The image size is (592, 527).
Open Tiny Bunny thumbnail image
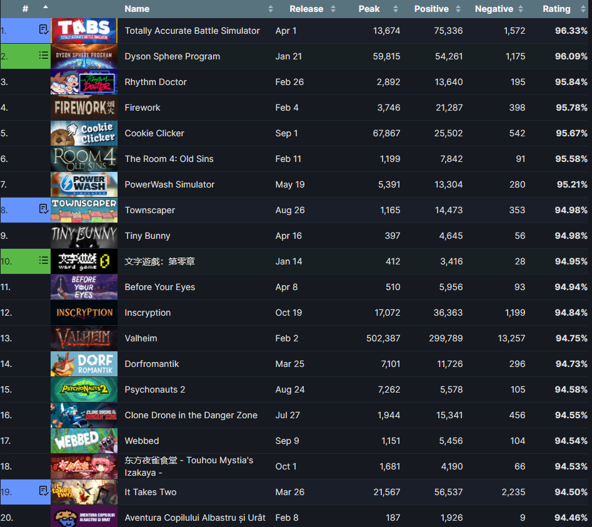click(84, 236)
